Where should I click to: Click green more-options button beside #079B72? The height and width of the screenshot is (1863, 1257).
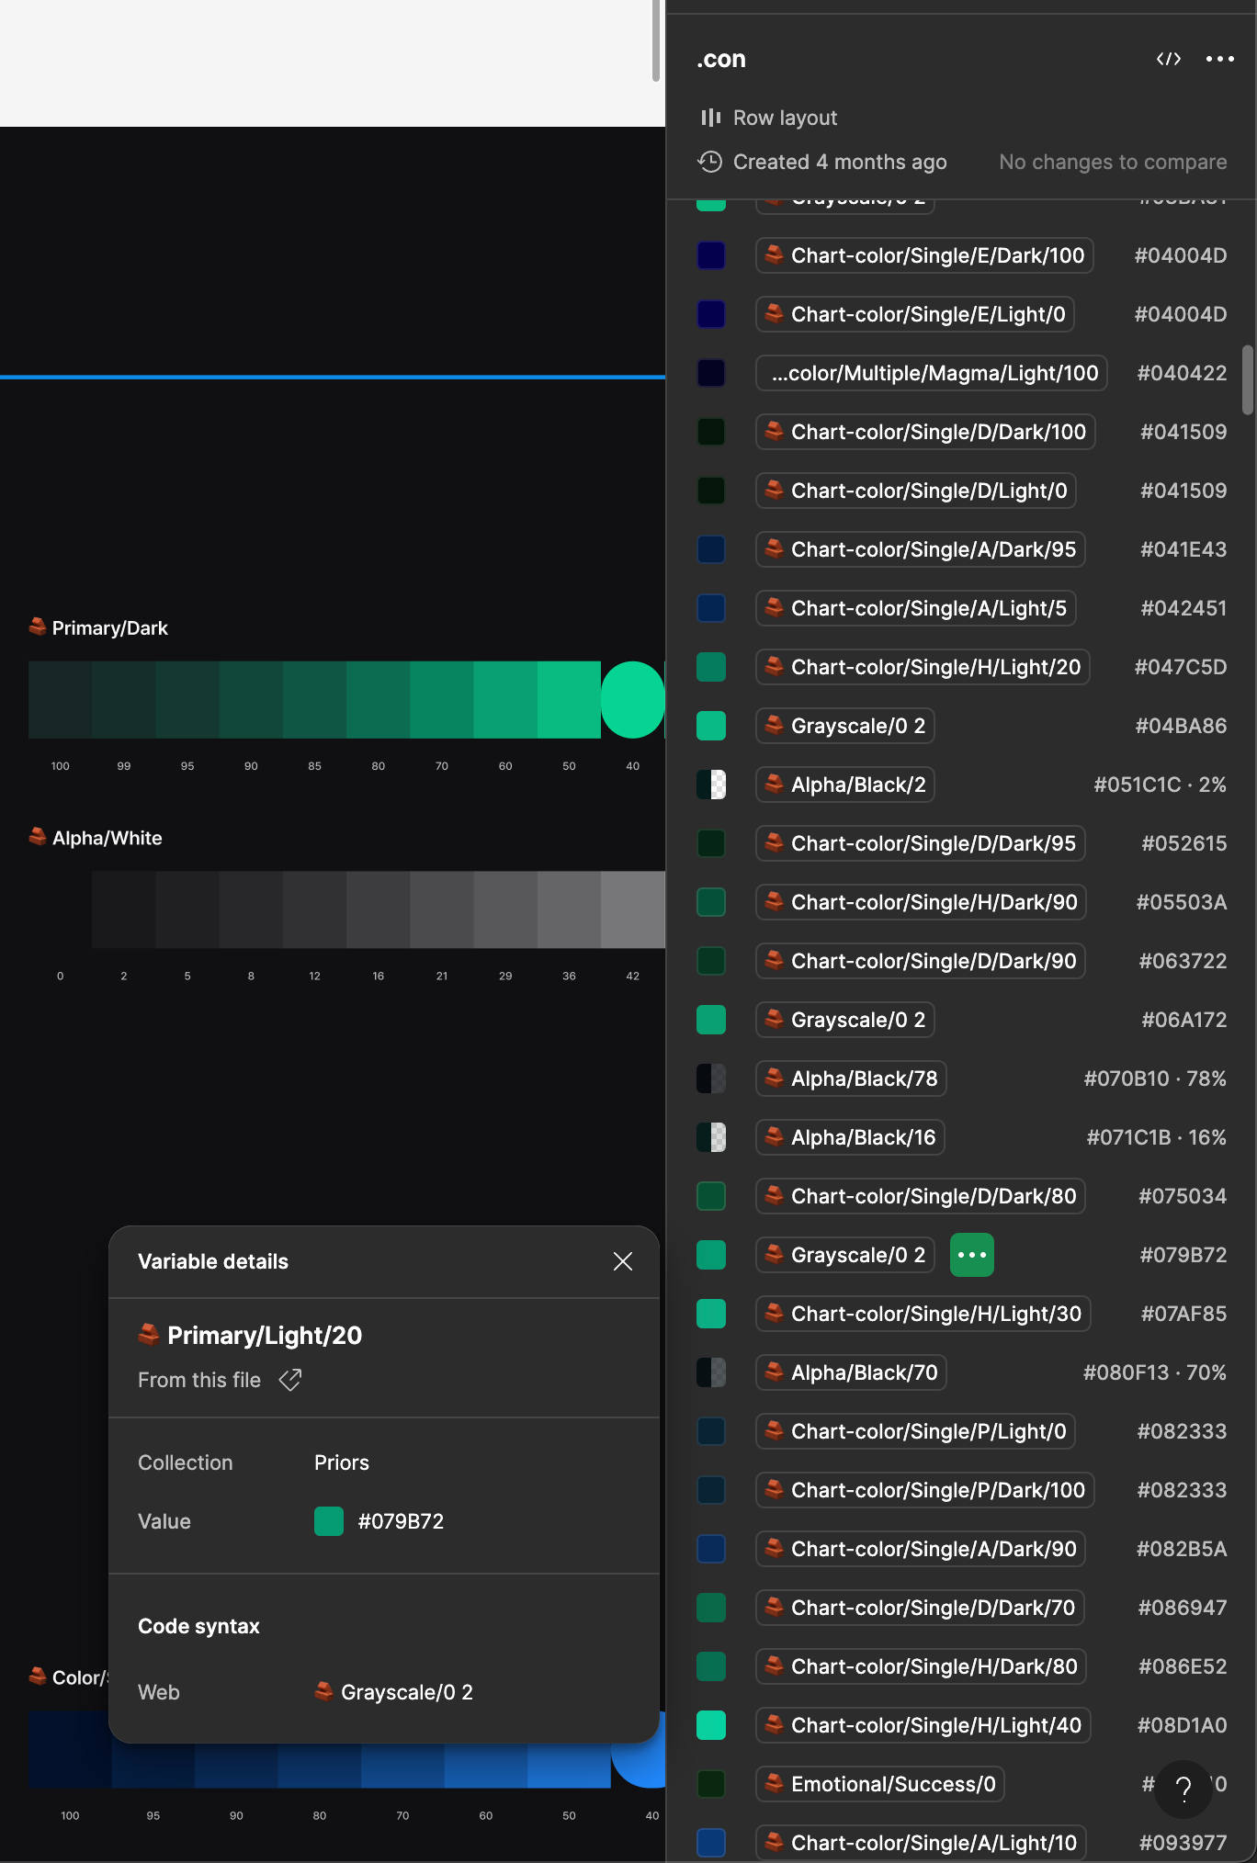(x=972, y=1255)
